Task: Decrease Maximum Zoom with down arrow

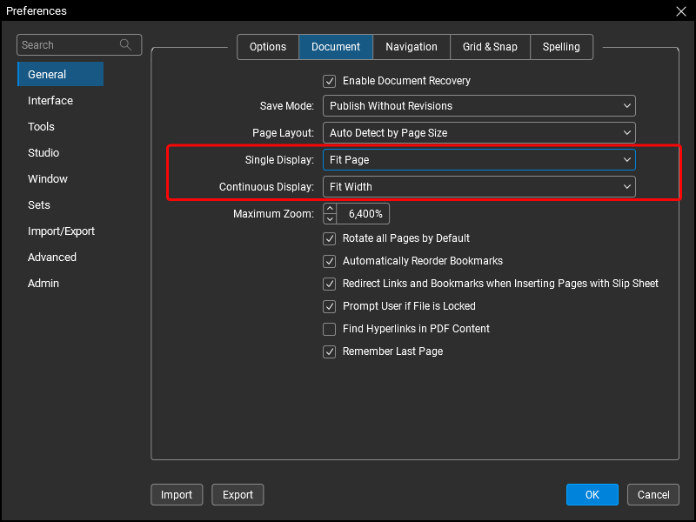Action: click(330, 219)
